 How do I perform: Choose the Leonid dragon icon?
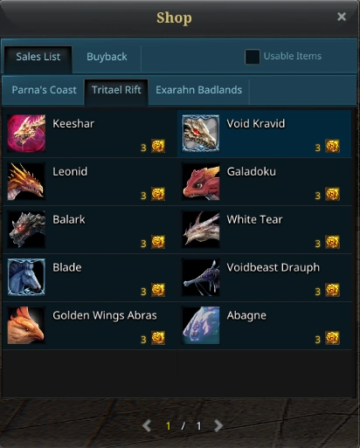pyautogui.click(x=26, y=182)
